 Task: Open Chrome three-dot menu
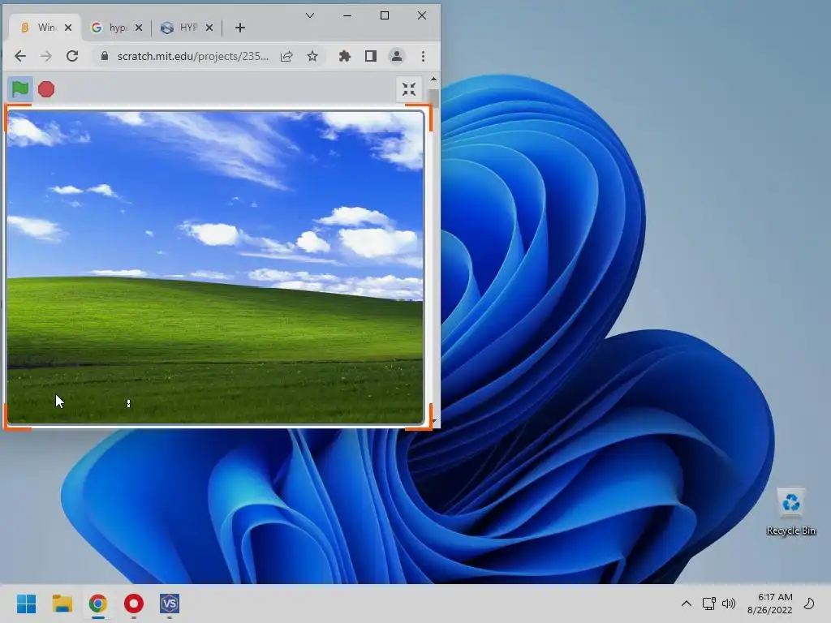[423, 56]
